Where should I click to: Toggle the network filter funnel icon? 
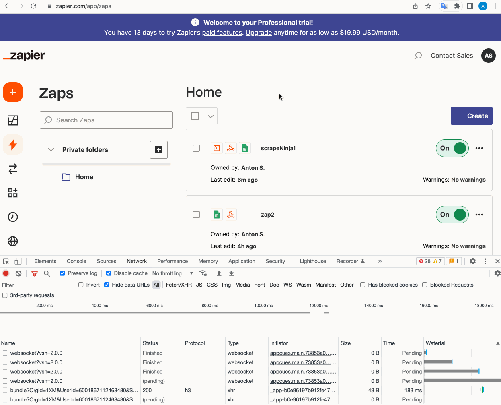click(x=35, y=273)
